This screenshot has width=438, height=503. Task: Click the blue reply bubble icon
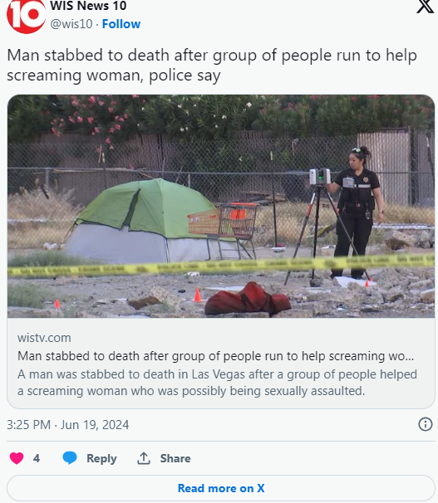click(x=70, y=458)
